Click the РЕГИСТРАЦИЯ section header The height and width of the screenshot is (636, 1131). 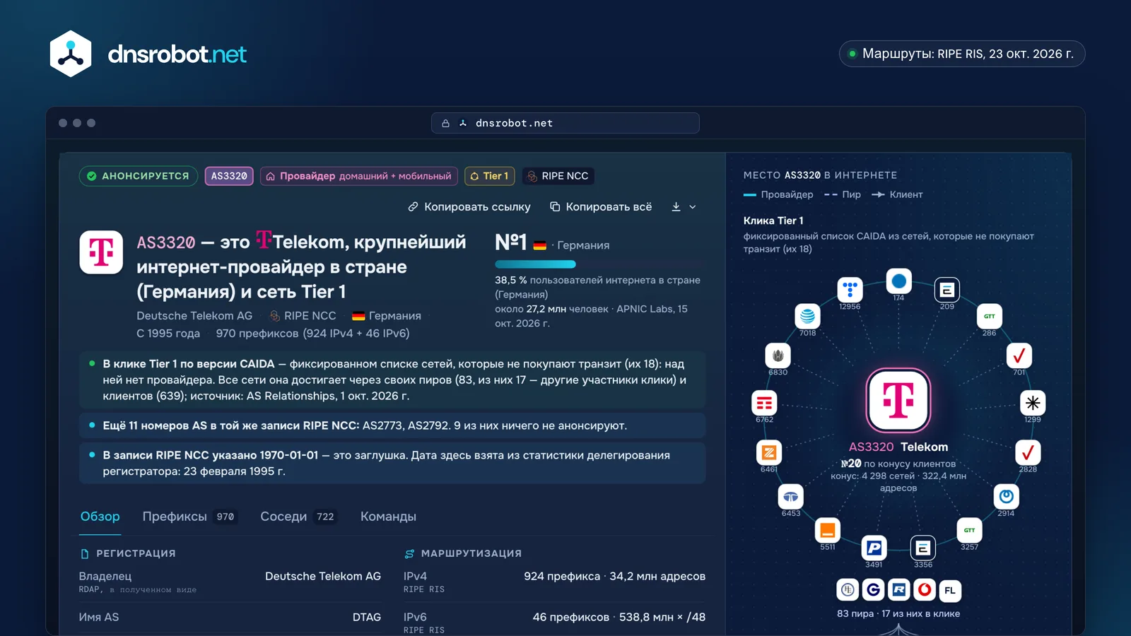(128, 553)
